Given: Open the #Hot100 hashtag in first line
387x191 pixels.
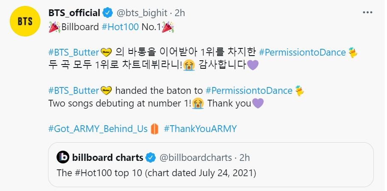Looking at the screenshot, I should coord(120,28).
